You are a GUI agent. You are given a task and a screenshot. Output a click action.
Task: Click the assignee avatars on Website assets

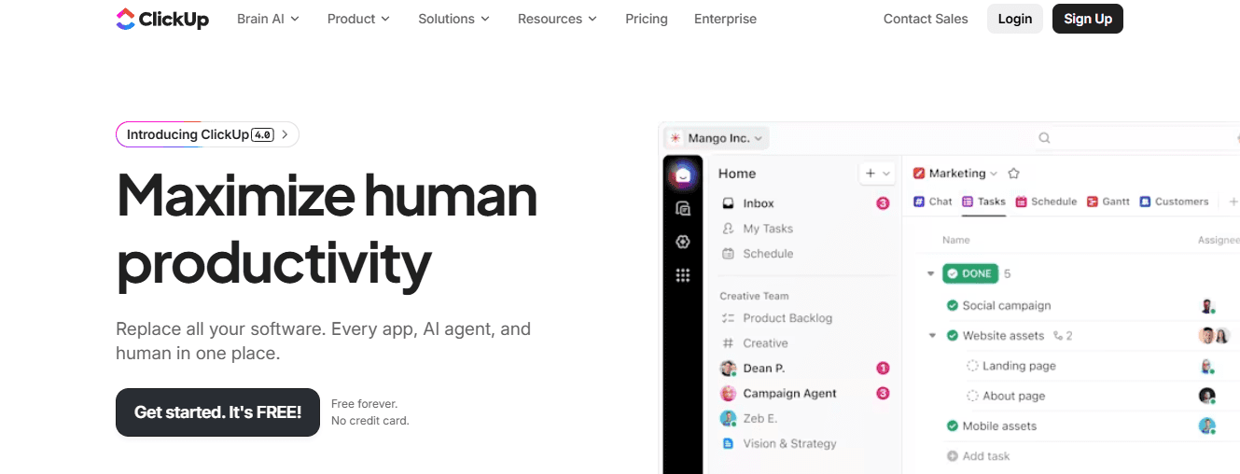point(1214,336)
